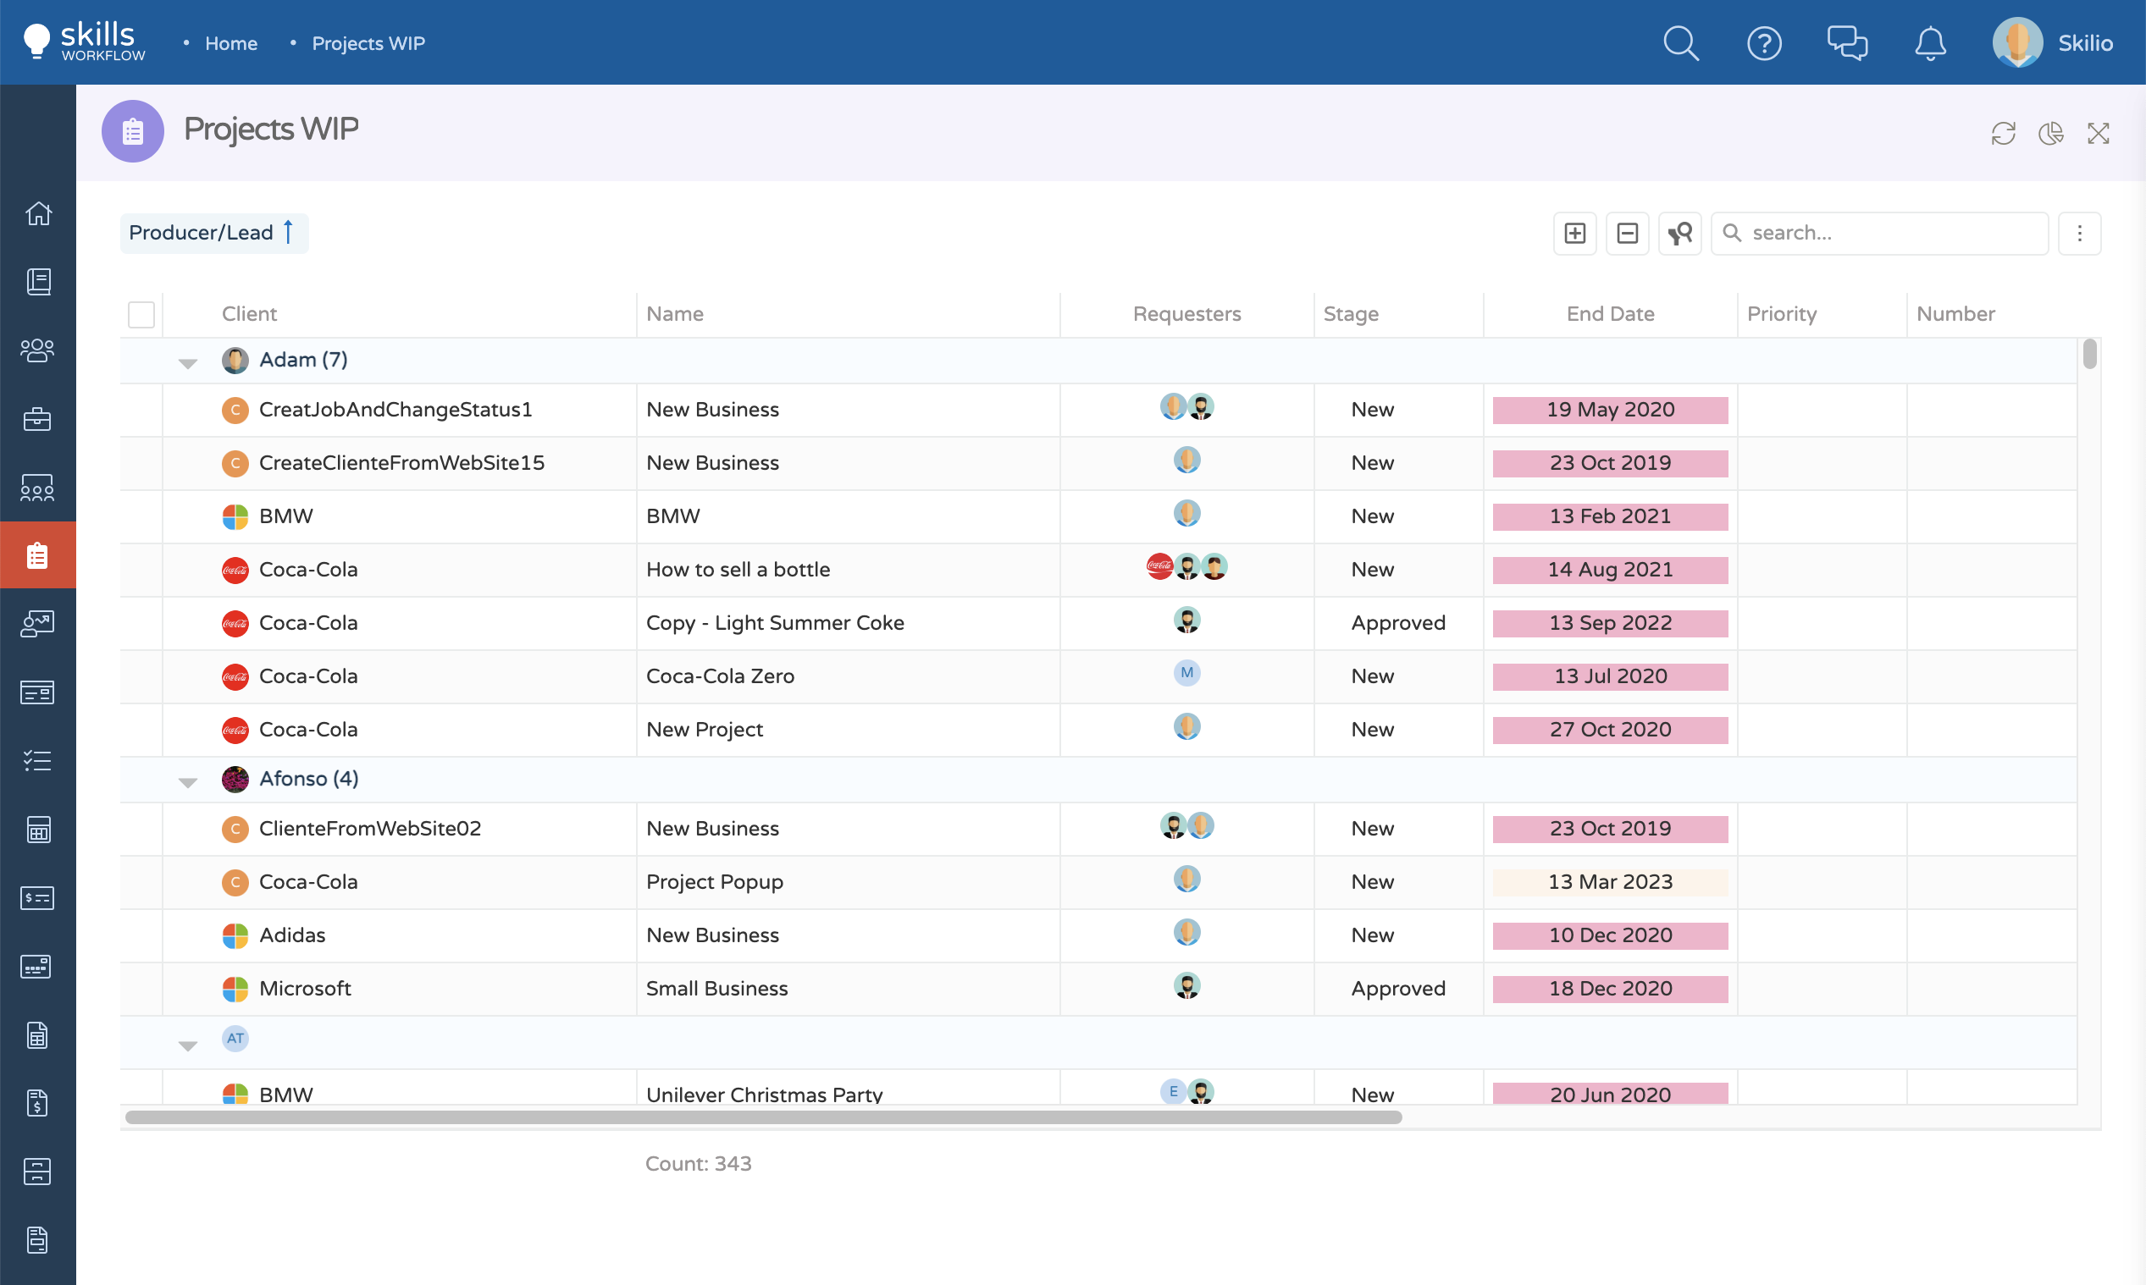Open the notifications bell icon
This screenshot has height=1285, width=2146.
[x=1929, y=43]
